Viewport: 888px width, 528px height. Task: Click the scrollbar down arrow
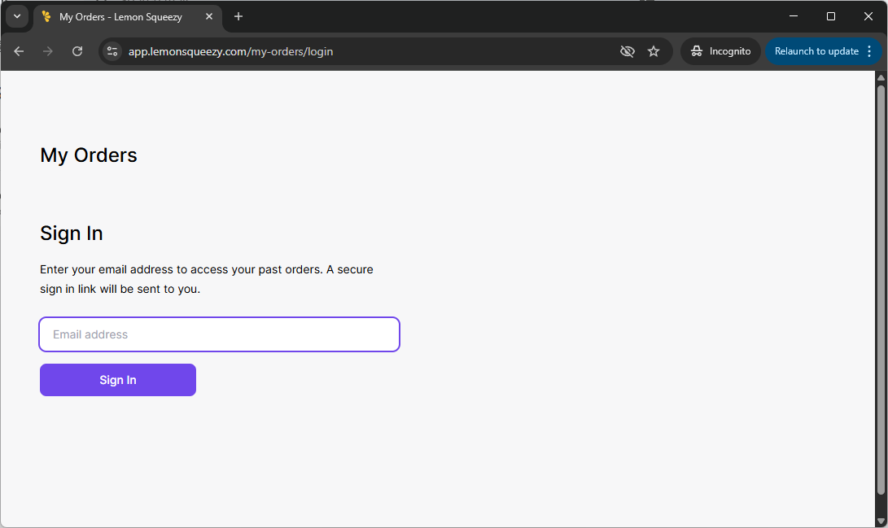coord(880,521)
